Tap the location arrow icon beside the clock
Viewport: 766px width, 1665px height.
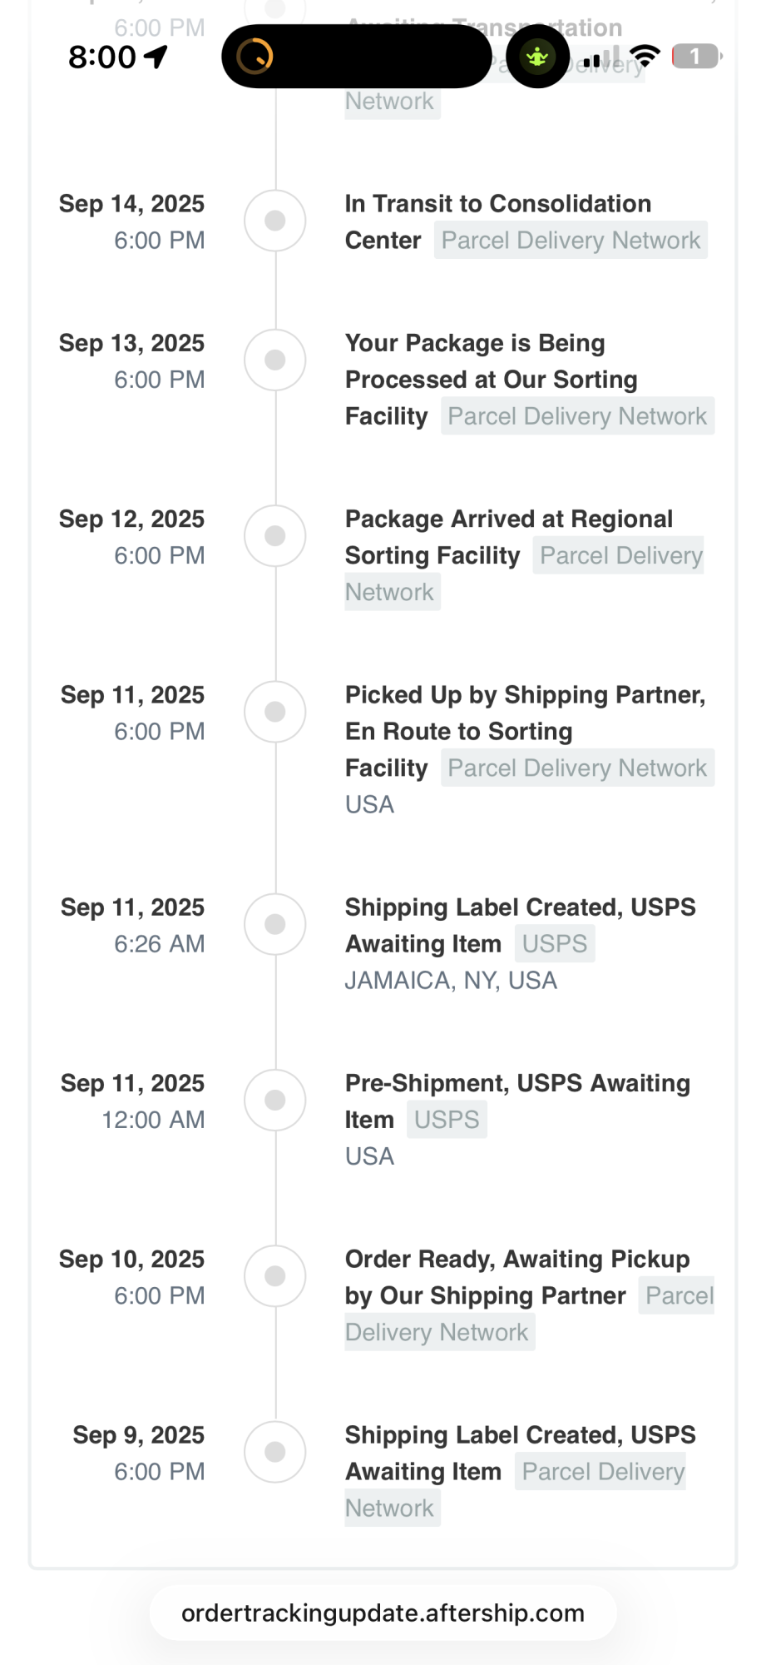[156, 57]
